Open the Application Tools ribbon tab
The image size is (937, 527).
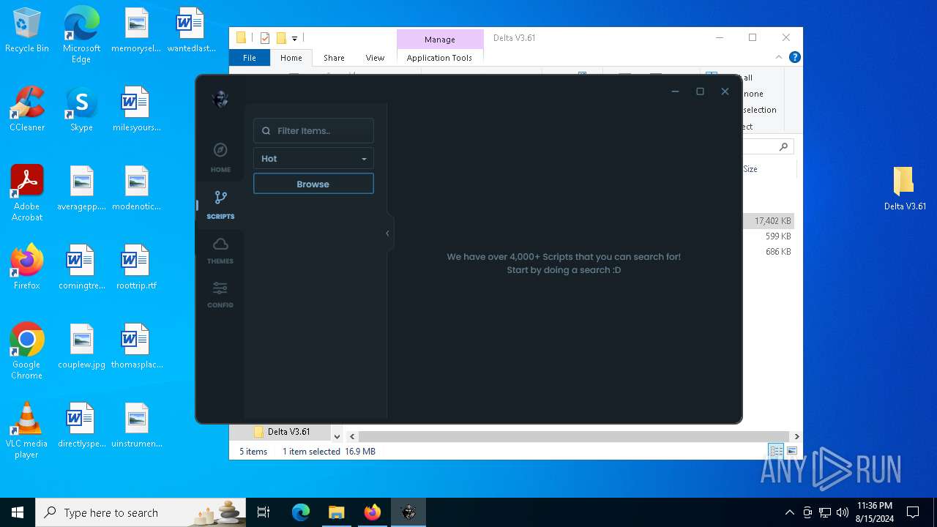(x=439, y=58)
